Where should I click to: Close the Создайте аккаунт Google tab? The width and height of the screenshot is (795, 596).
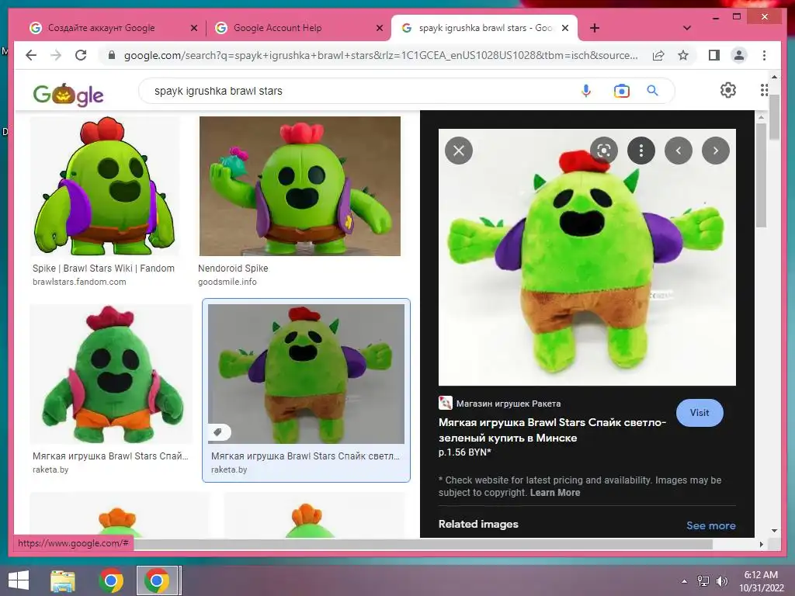coord(193,28)
